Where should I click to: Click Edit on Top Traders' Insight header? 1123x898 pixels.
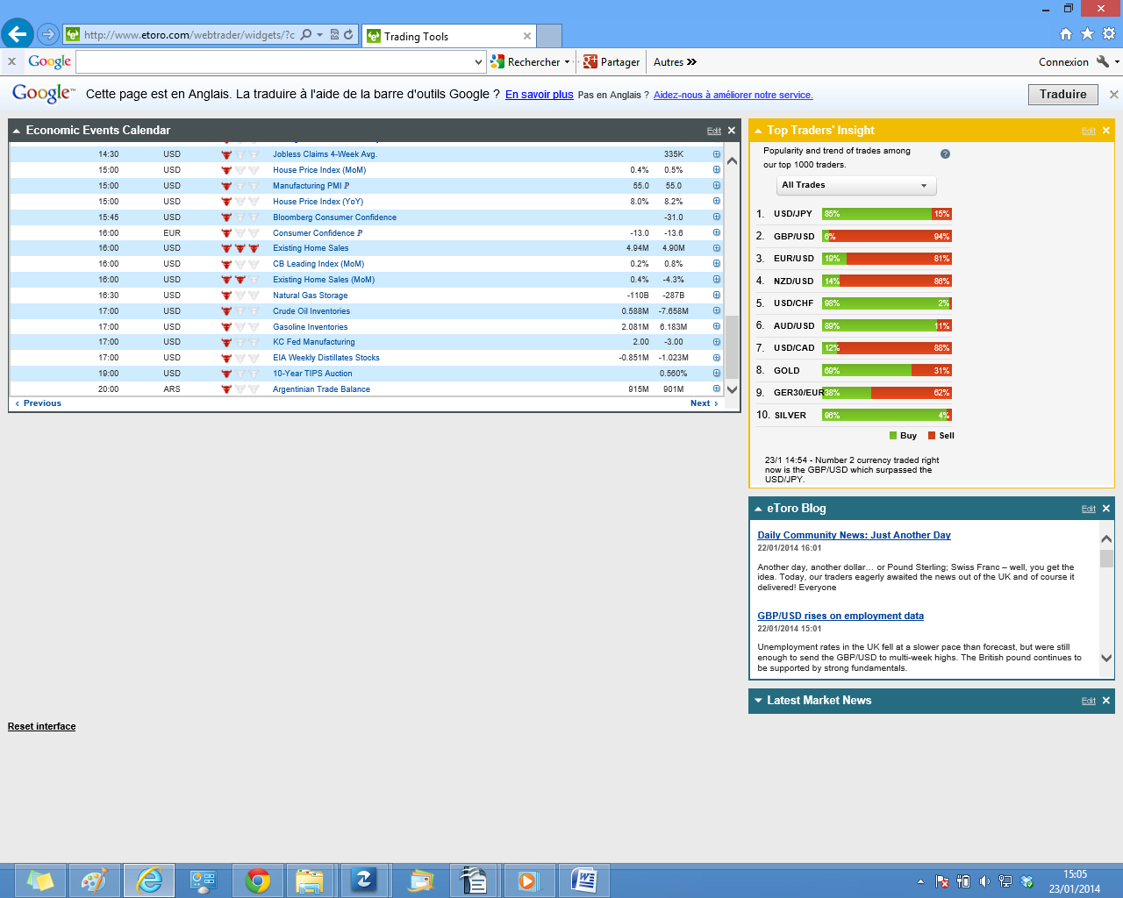pyautogui.click(x=1088, y=131)
